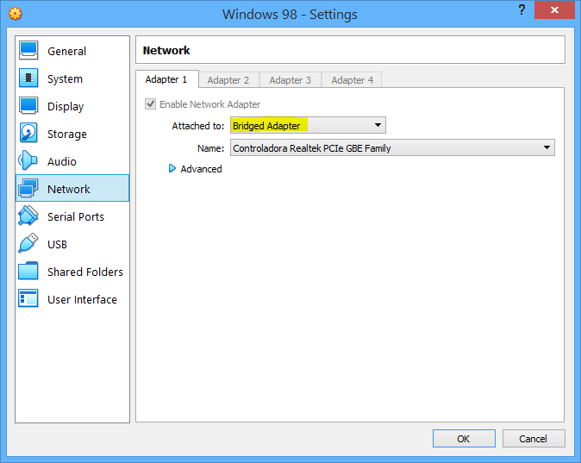581x463 pixels.
Task: Open the Audio speaker icon
Action: coord(28,160)
